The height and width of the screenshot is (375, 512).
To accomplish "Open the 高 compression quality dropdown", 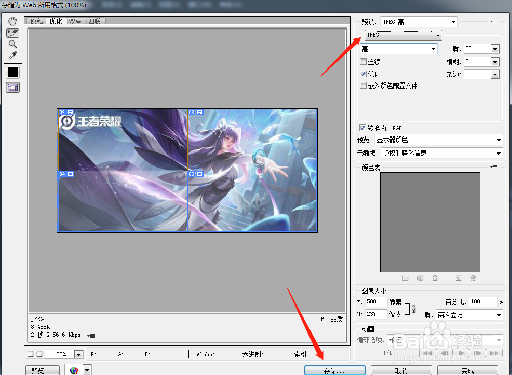I will [x=399, y=49].
